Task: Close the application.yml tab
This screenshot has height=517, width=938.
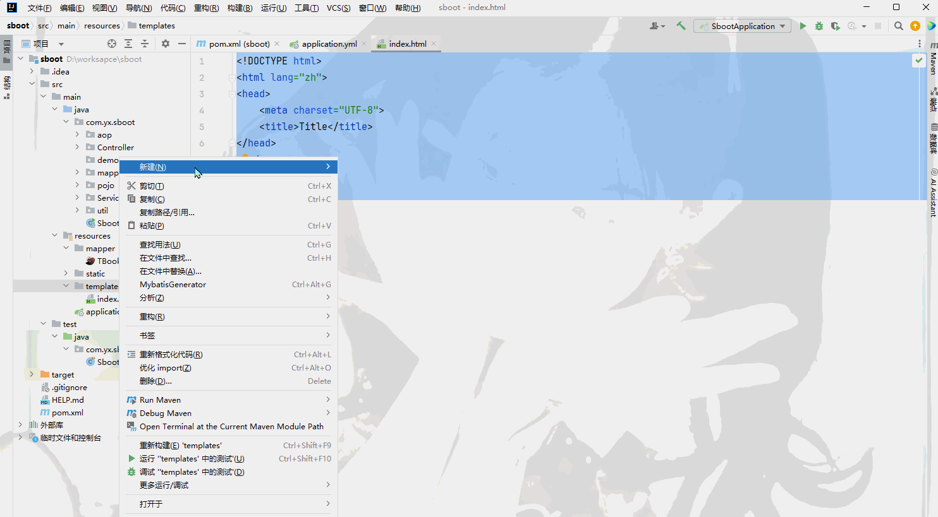Action: 364,44
